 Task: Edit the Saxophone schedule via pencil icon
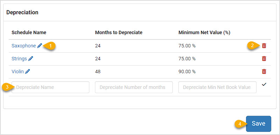pyautogui.click(x=40, y=46)
